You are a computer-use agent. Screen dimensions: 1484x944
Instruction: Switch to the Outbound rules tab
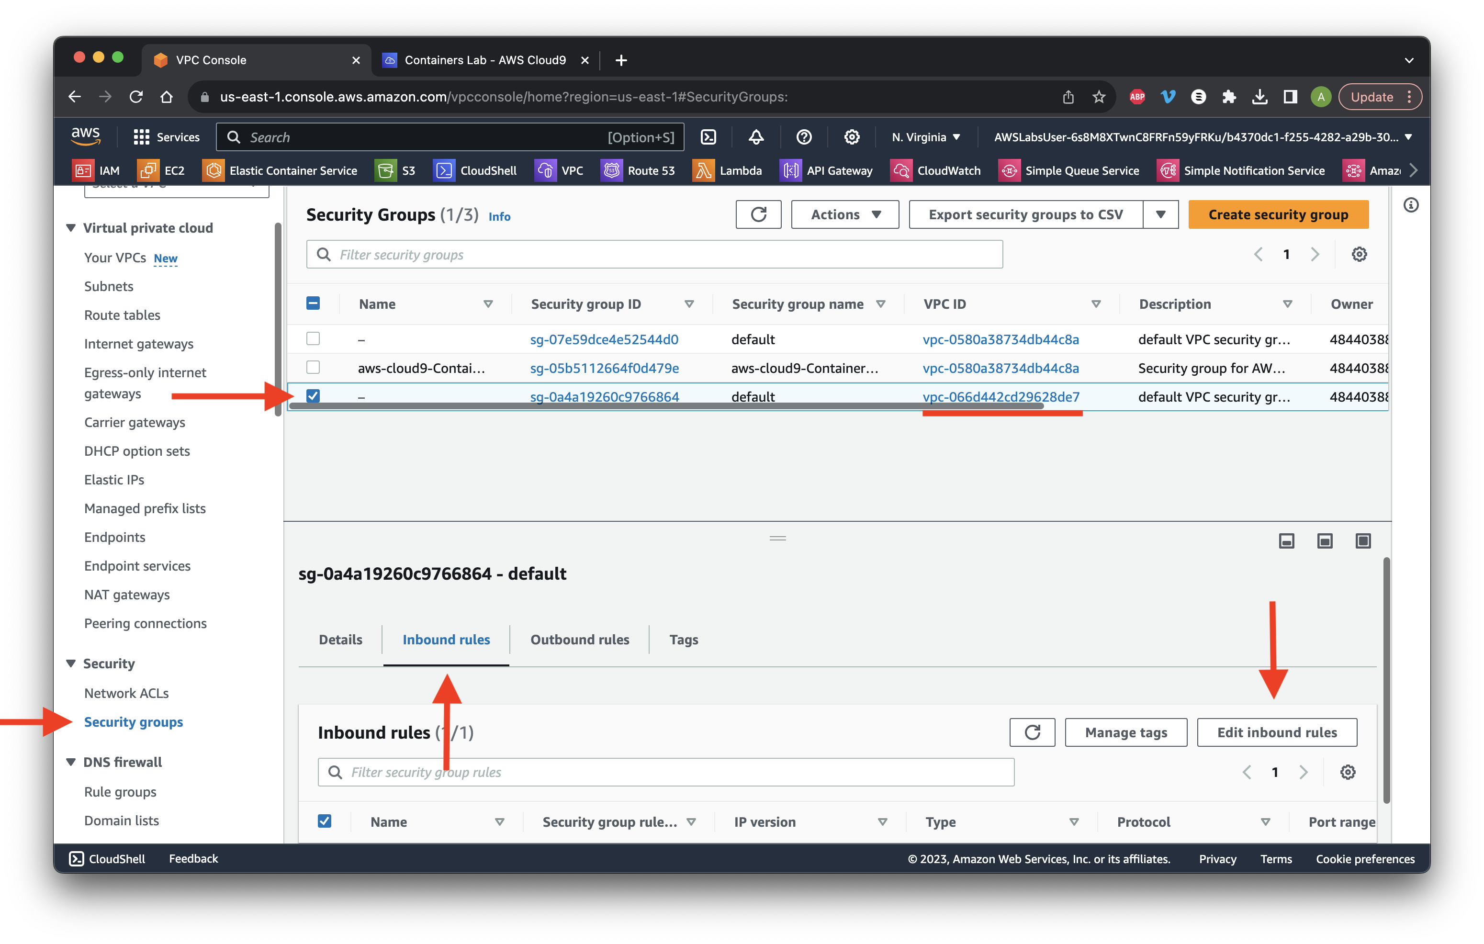point(579,640)
